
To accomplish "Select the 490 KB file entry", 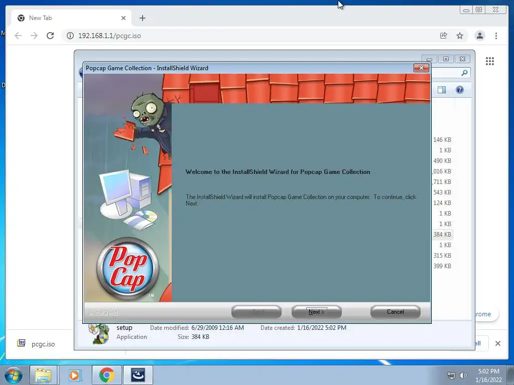I will pos(442,161).
